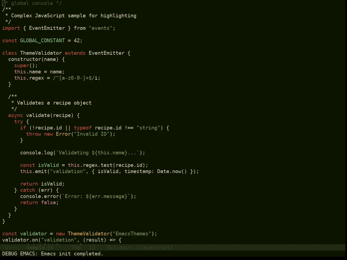Viewport: 347px width, 260px height.
Task: Click the 'super' call
Action: pyautogui.click(x=22, y=66)
